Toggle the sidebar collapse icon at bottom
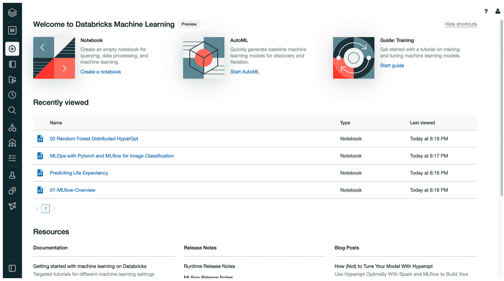 click(x=12, y=268)
